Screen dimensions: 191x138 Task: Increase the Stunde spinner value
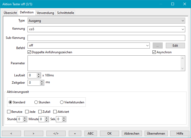(x=25, y=118)
